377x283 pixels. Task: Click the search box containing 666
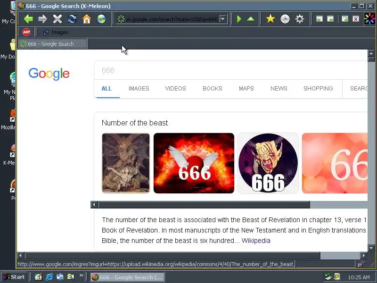pos(231,70)
